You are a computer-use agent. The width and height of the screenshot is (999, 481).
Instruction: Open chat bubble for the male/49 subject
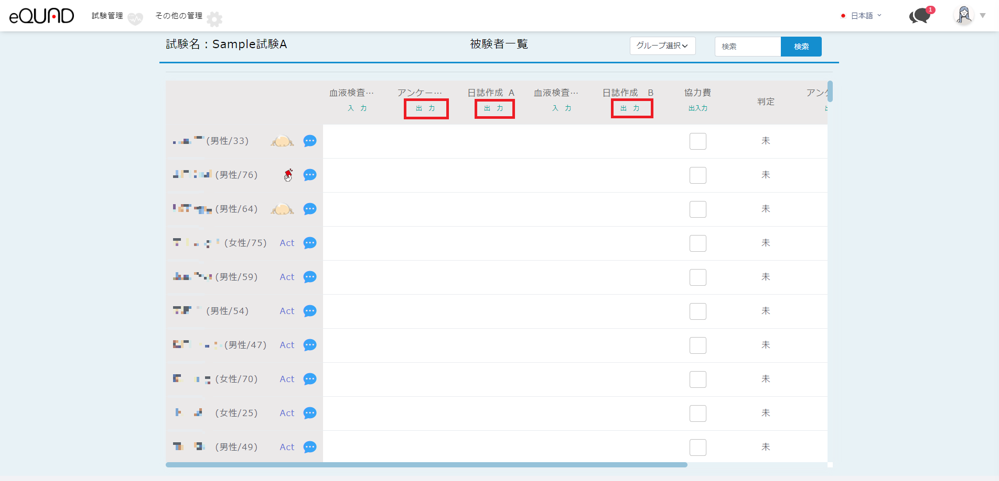(x=310, y=448)
